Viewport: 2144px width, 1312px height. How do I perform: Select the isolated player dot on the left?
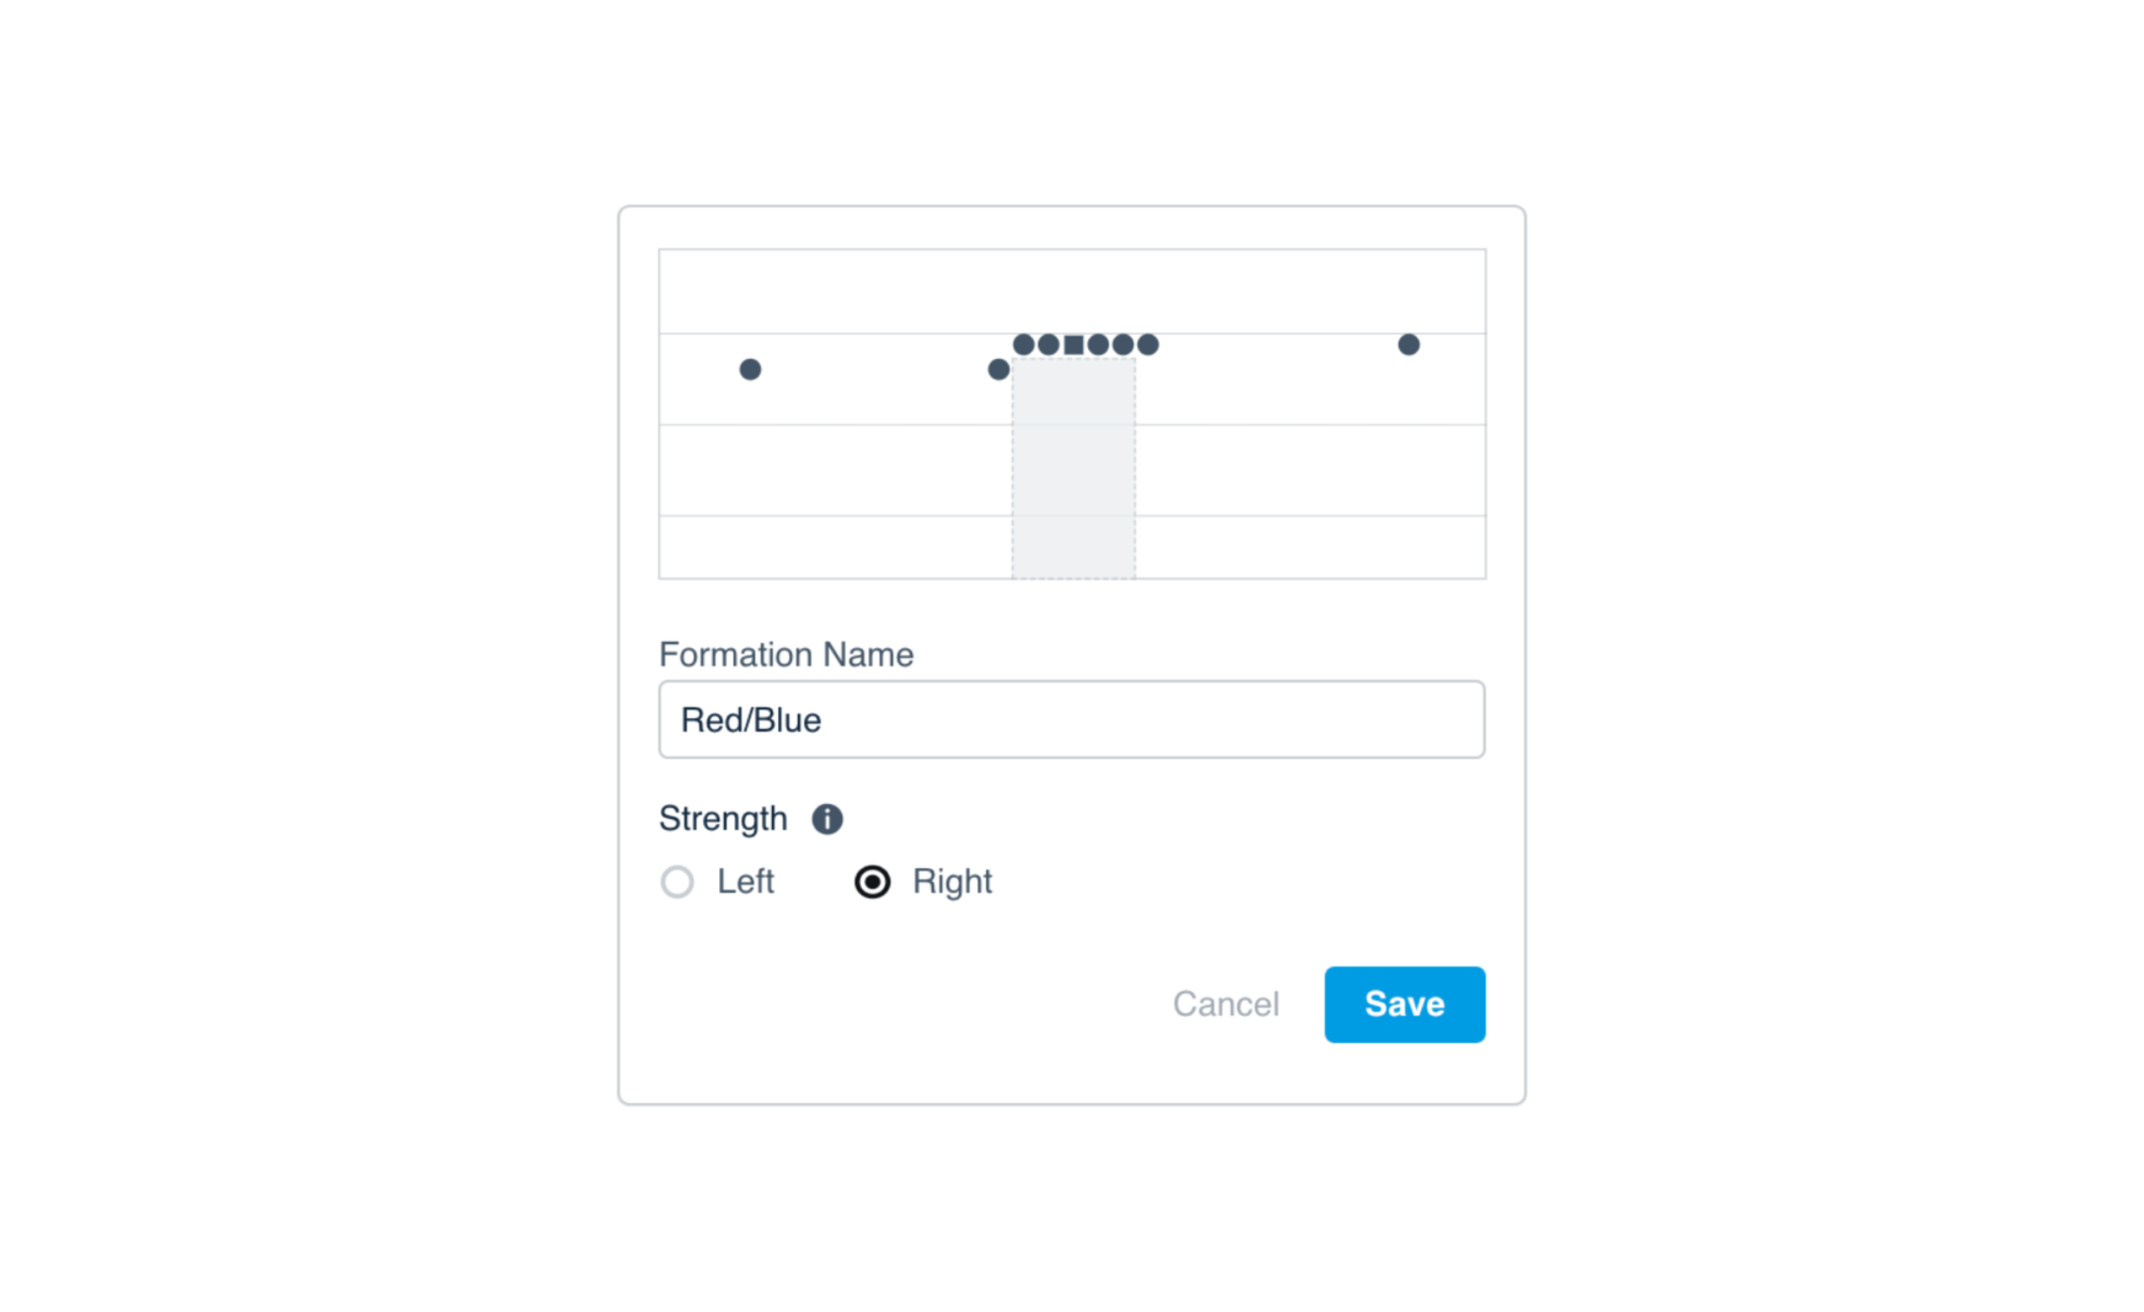click(750, 371)
